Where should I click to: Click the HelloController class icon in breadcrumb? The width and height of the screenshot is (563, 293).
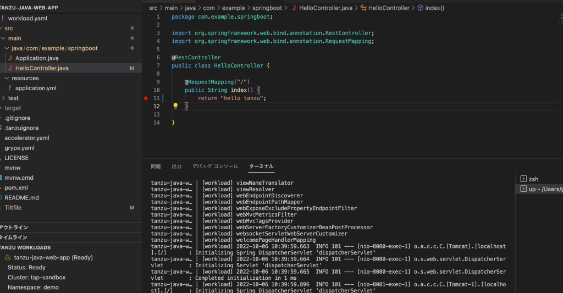pos(363,8)
